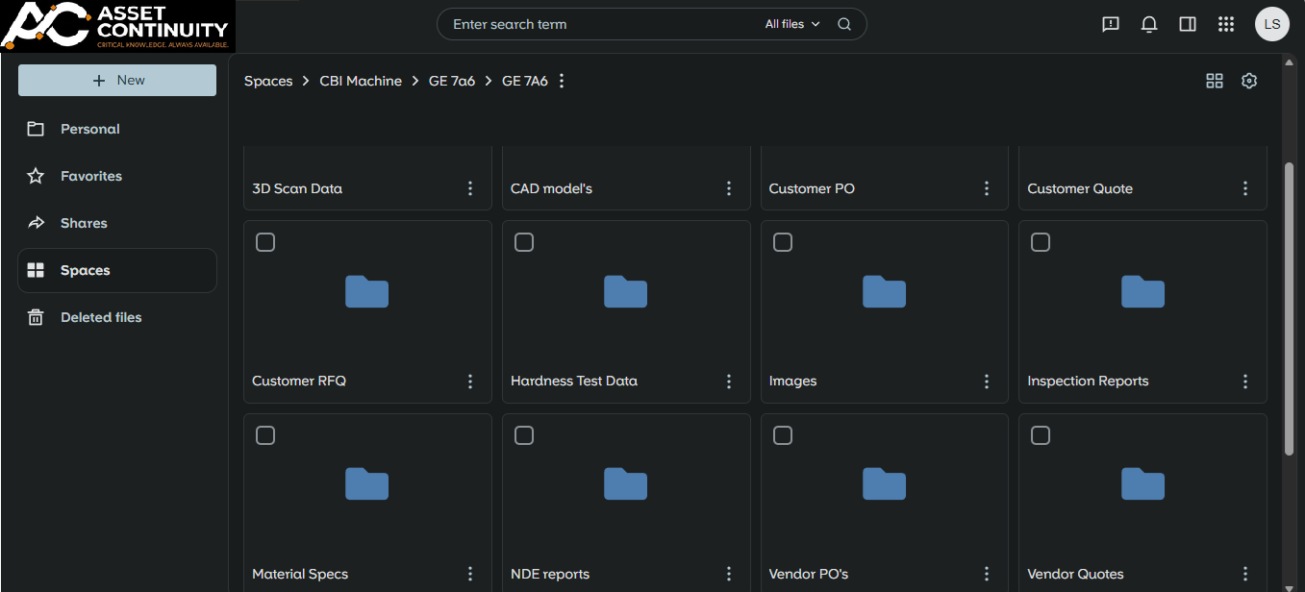Select the Images folder checkbox
Image resolution: width=1305 pixels, height=592 pixels.
(783, 242)
